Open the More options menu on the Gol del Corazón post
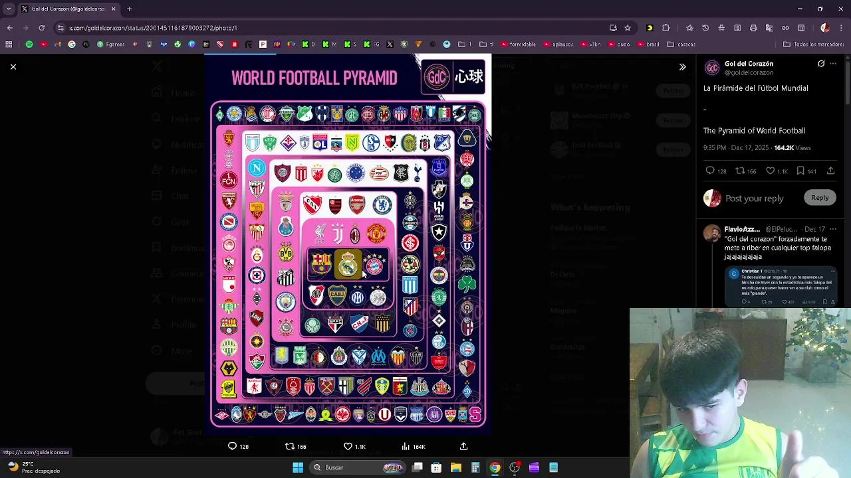 pos(833,64)
